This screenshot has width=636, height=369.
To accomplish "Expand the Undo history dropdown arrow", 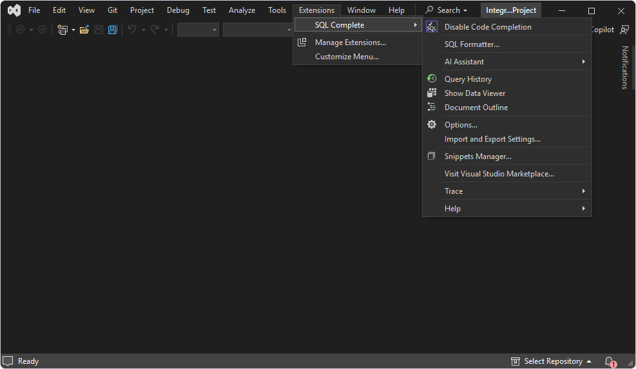I will 144,30.
